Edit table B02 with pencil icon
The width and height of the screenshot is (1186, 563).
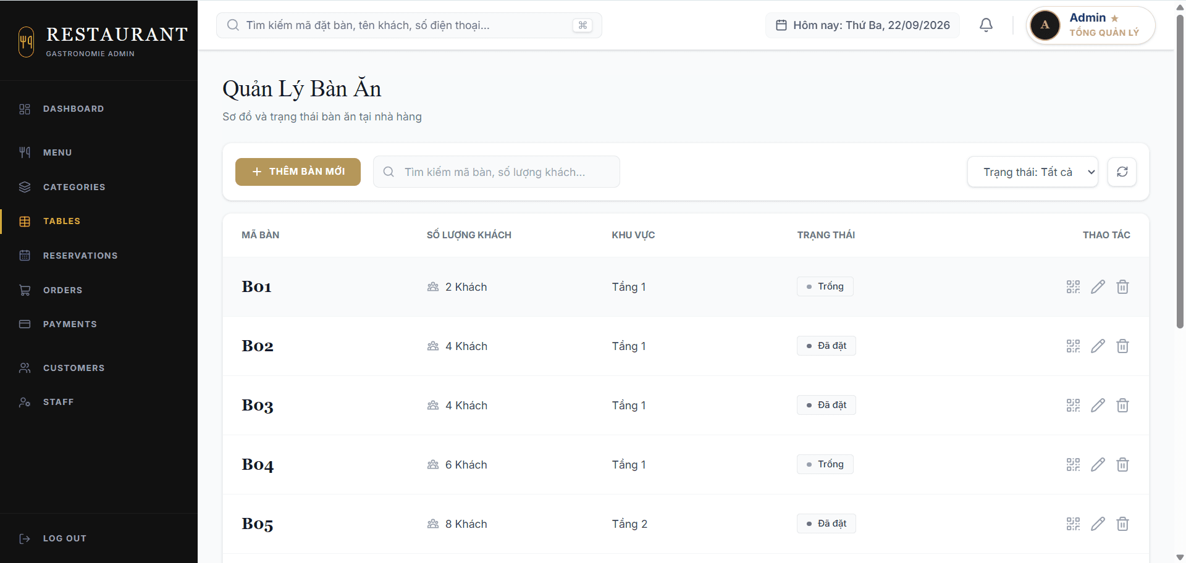pyautogui.click(x=1098, y=346)
